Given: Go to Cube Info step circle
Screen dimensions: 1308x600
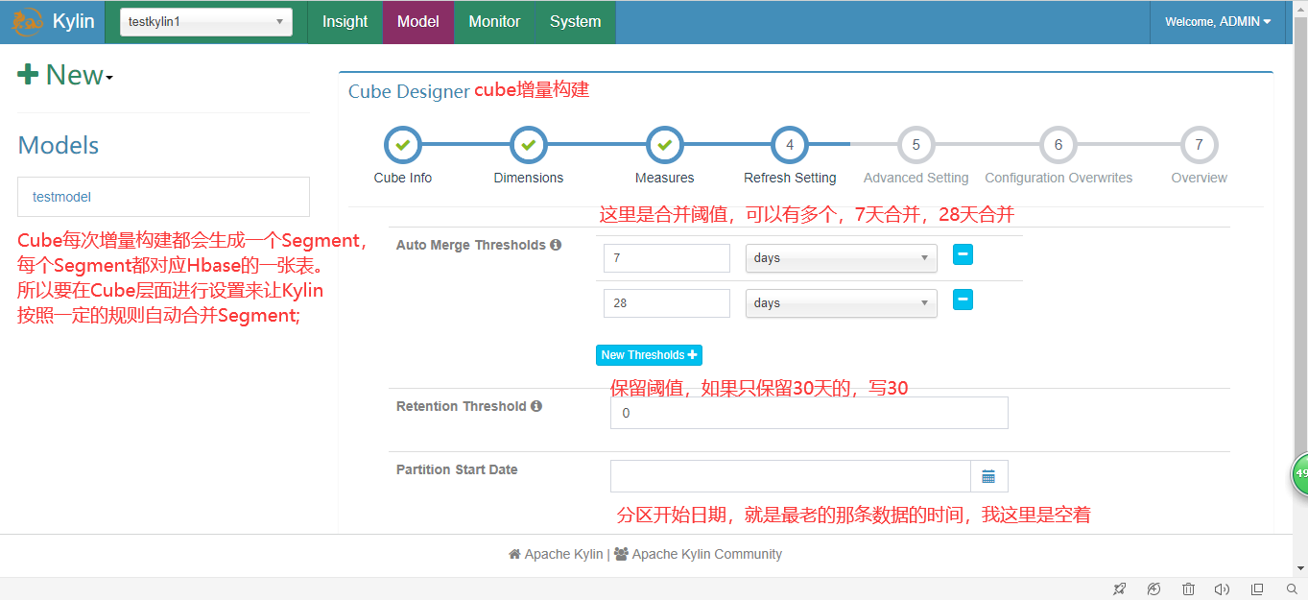Looking at the screenshot, I should (403, 145).
